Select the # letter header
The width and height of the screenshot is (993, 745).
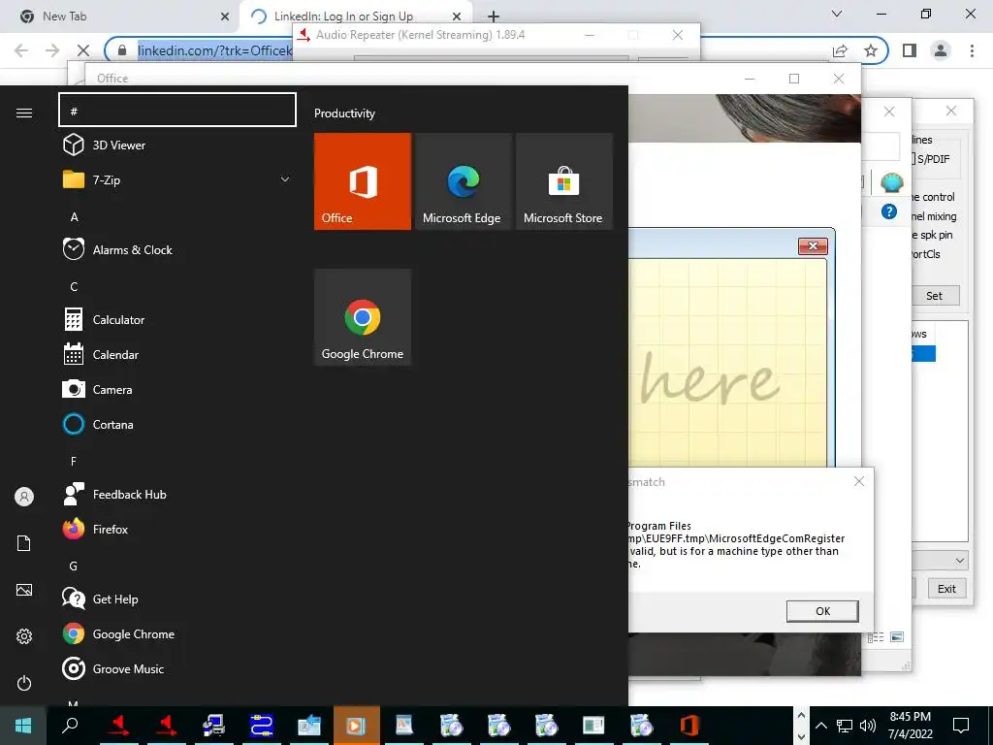click(177, 110)
